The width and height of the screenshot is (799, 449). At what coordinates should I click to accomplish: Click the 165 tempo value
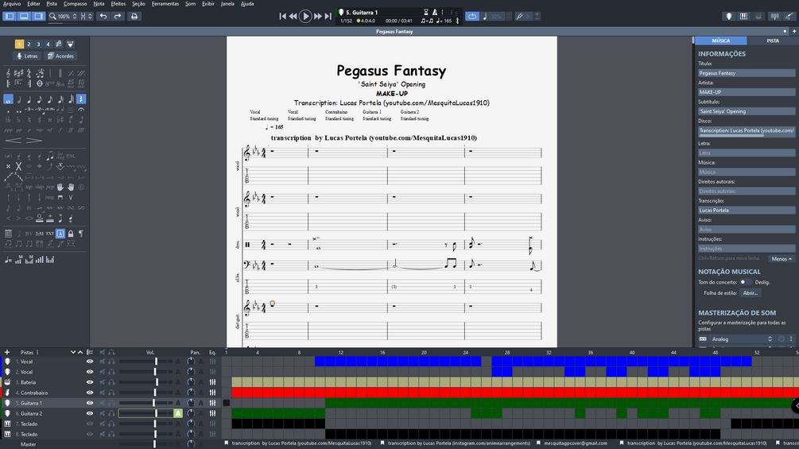(448, 21)
